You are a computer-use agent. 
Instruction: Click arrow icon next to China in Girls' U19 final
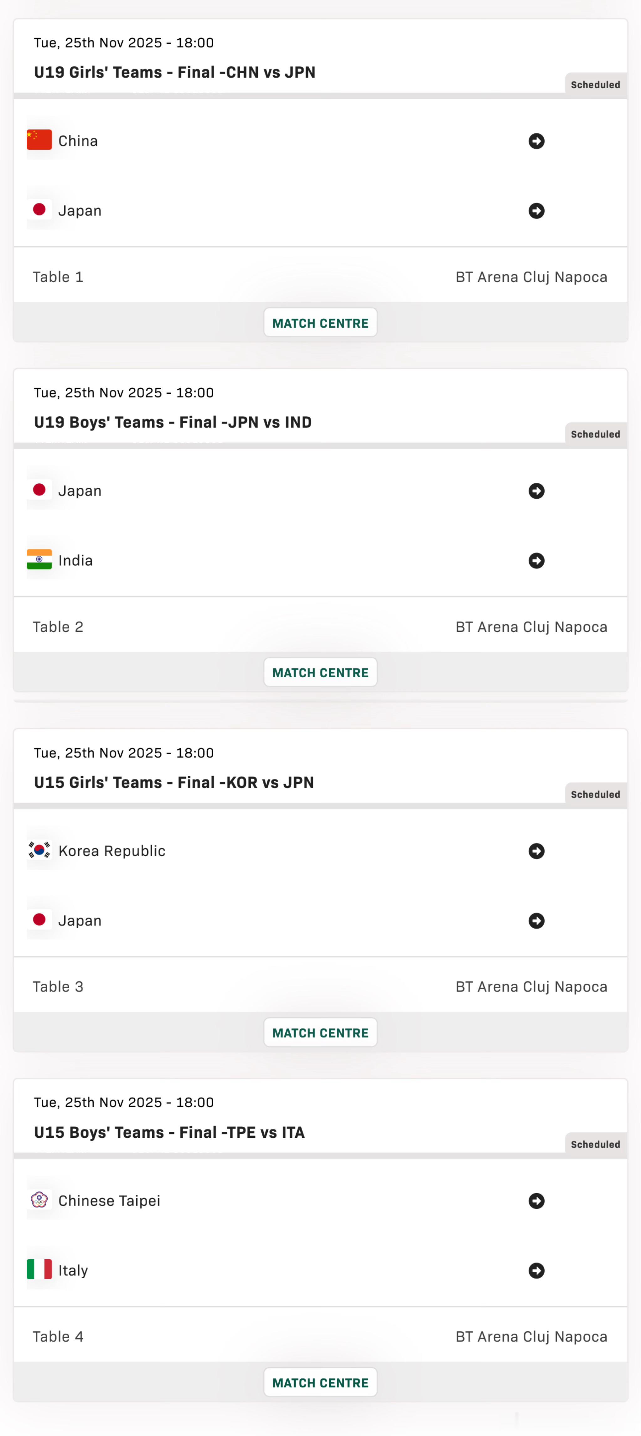(x=536, y=141)
